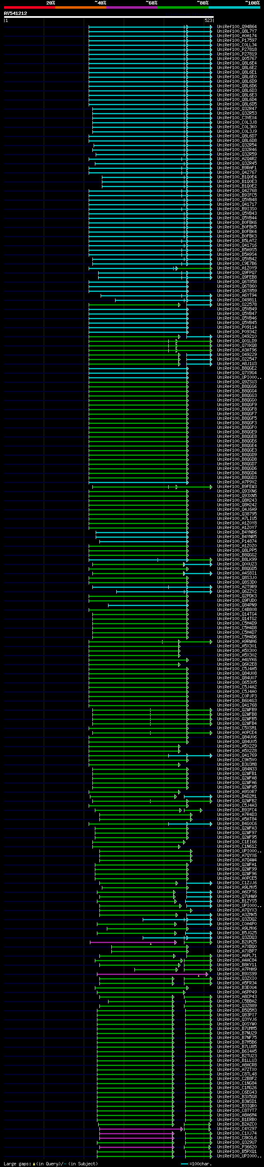Select the UniRef100_P09342 label
The width and height of the screenshot is (264, 1167).
tap(237, 332)
